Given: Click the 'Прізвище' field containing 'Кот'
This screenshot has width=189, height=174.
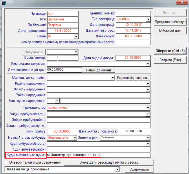Looking at the screenshot, I should (x=63, y=14).
